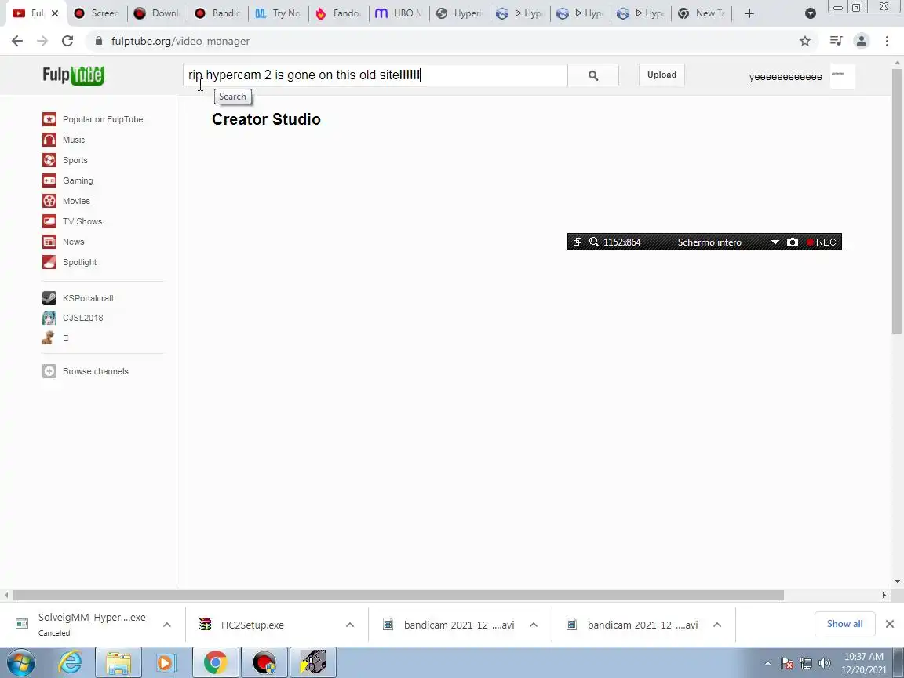Open KSPortalcraft channel avatar
Image resolution: width=904 pixels, height=678 pixels.
[x=49, y=298]
